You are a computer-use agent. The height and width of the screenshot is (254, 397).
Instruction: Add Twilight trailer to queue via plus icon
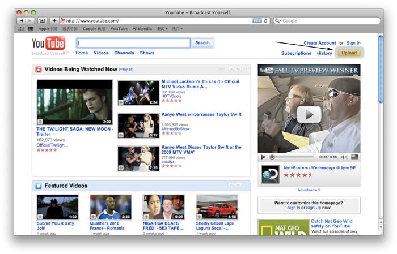[40, 122]
